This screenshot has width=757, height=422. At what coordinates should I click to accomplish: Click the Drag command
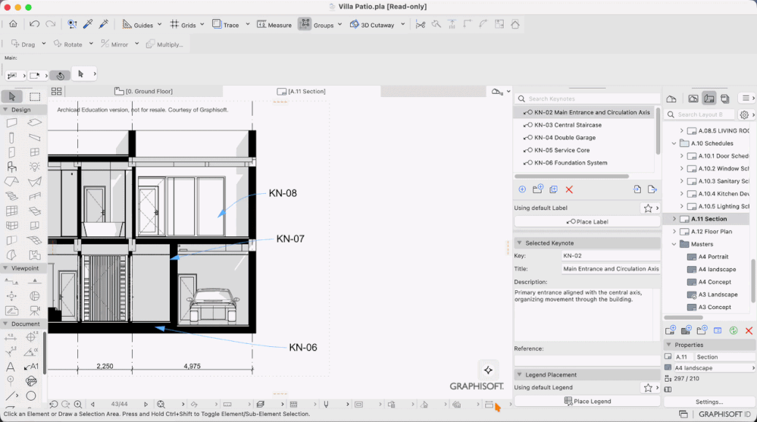pyautogui.click(x=23, y=44)
